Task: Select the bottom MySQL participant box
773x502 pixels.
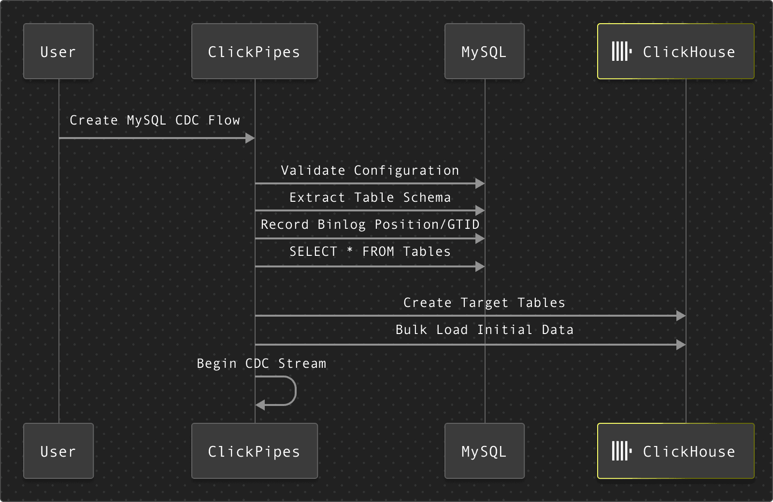Action: pyautogui.click(x=485, y=451)
